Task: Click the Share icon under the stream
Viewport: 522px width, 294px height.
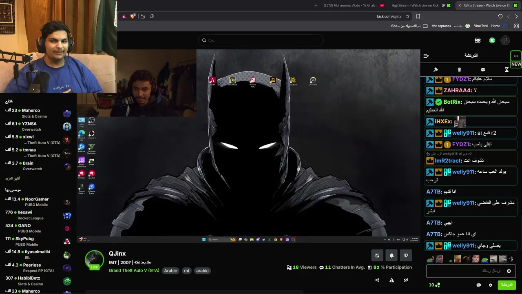Action: point(377,280)
